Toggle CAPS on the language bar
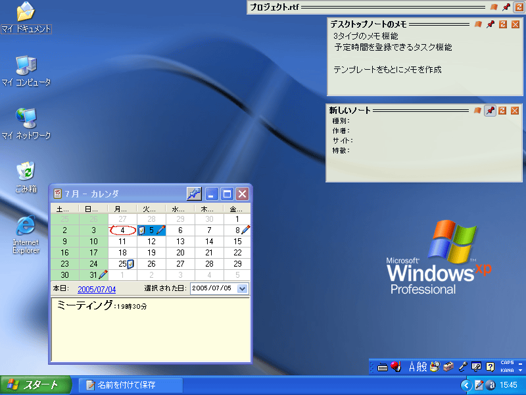This screenshot has height=395, width=526. [x=507, y=363]
